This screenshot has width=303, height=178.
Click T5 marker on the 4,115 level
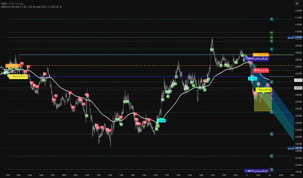tap(271, 19)
